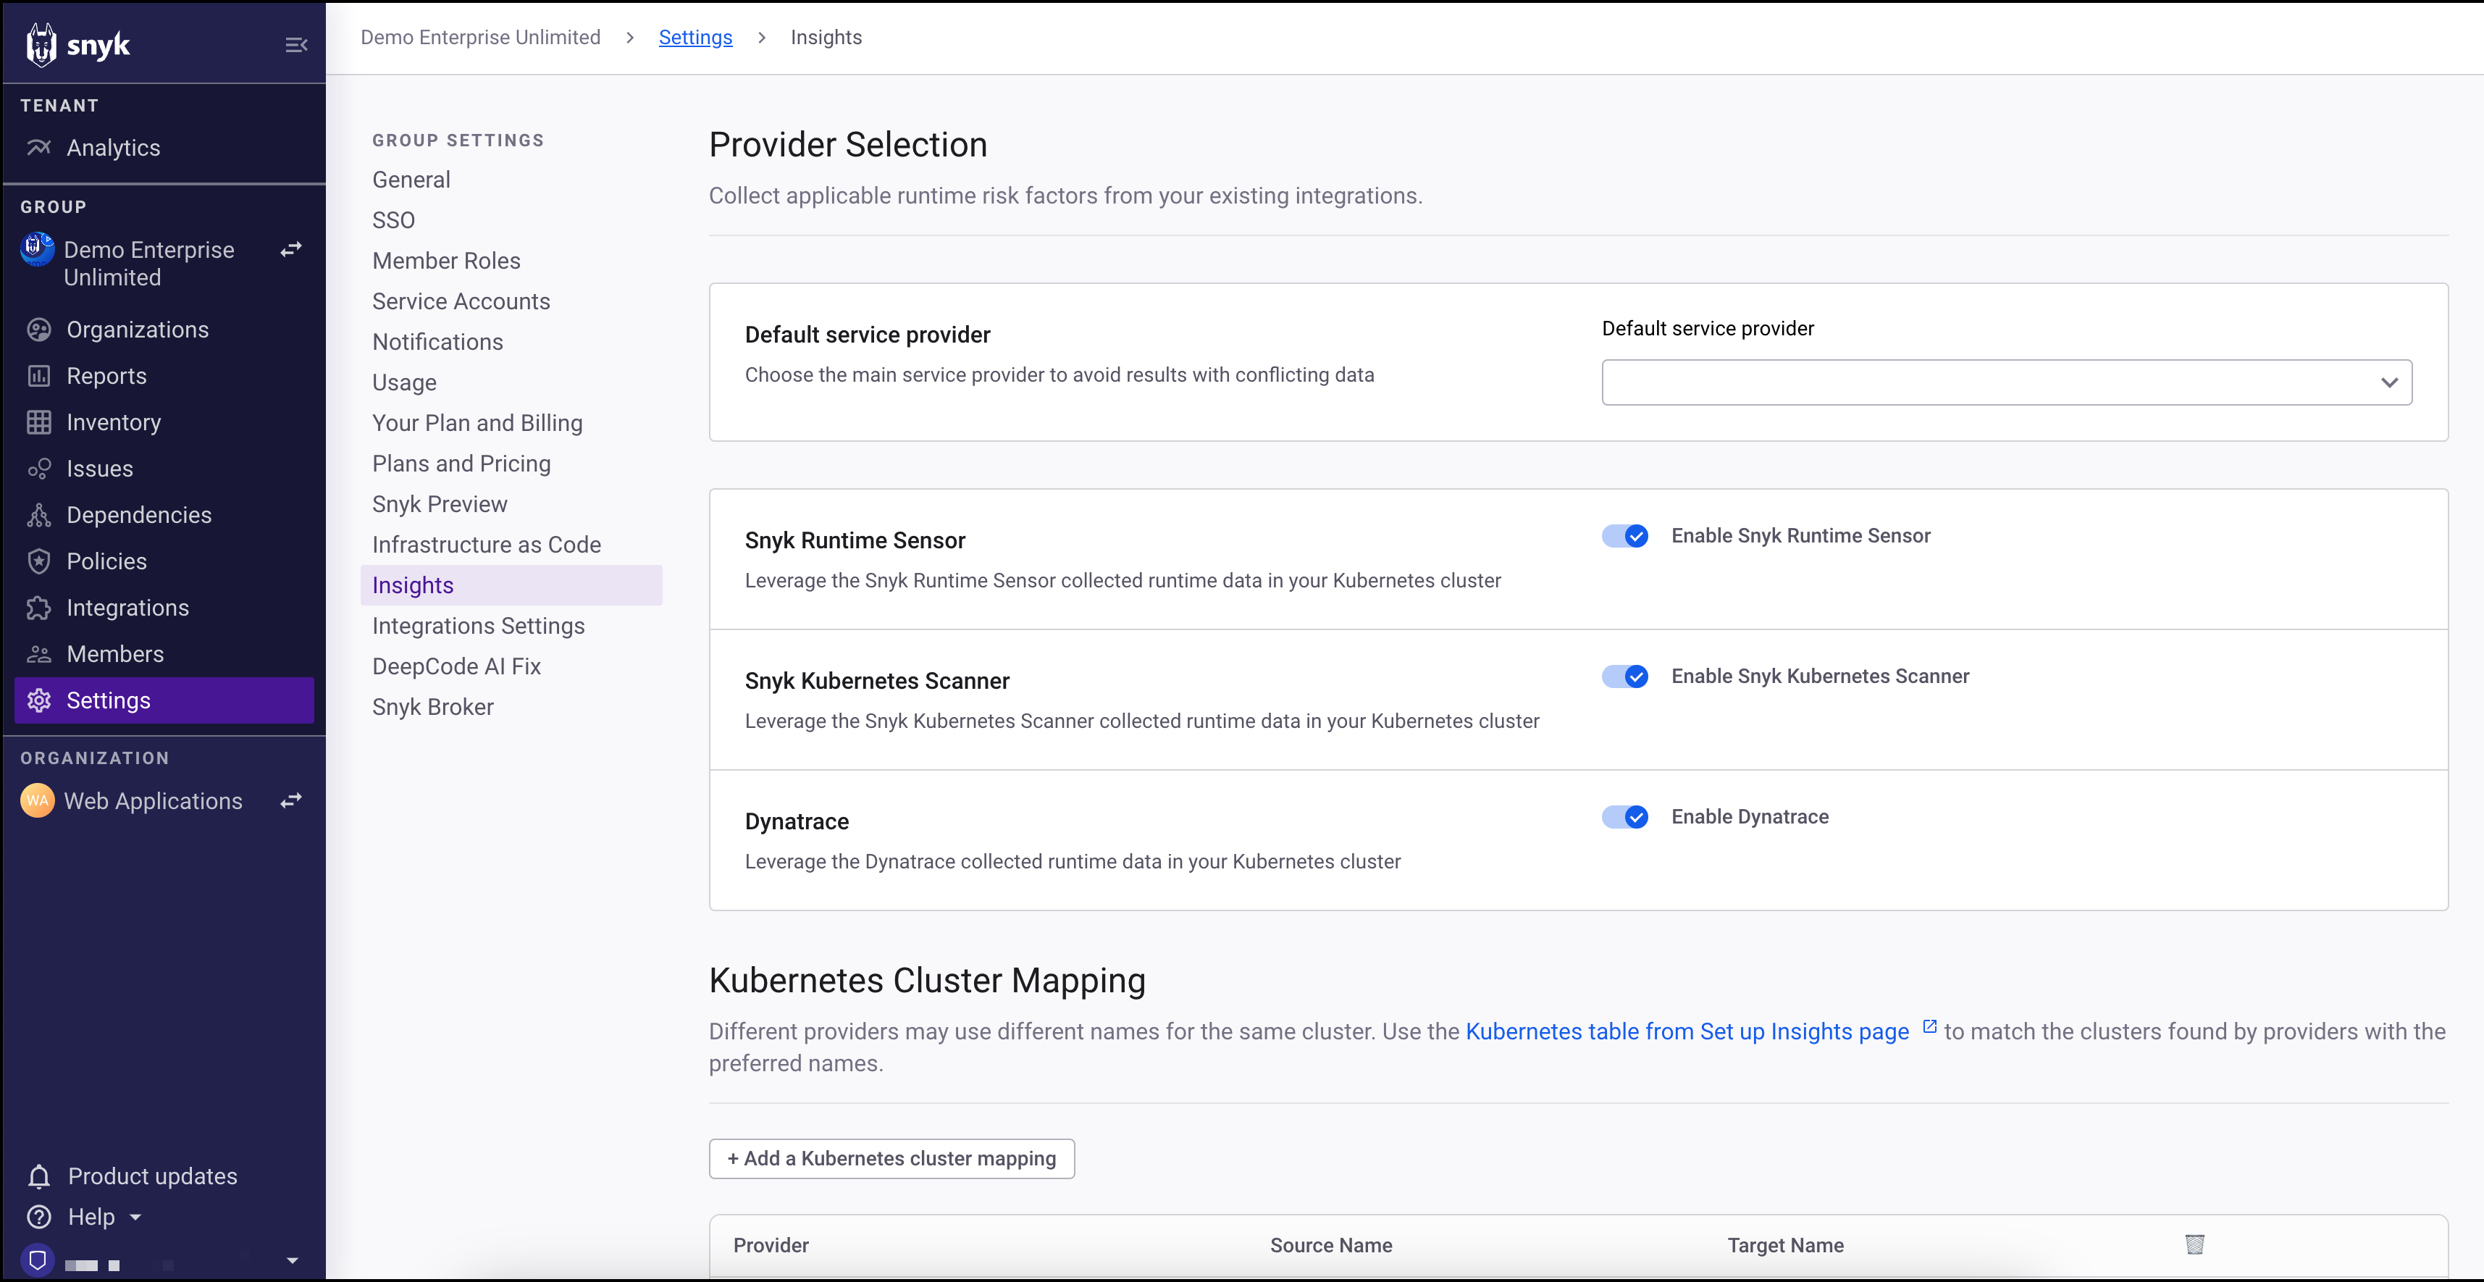Open Analytics via its chart icon
Screen dimensions: 2484x1282
coord(38,148)
